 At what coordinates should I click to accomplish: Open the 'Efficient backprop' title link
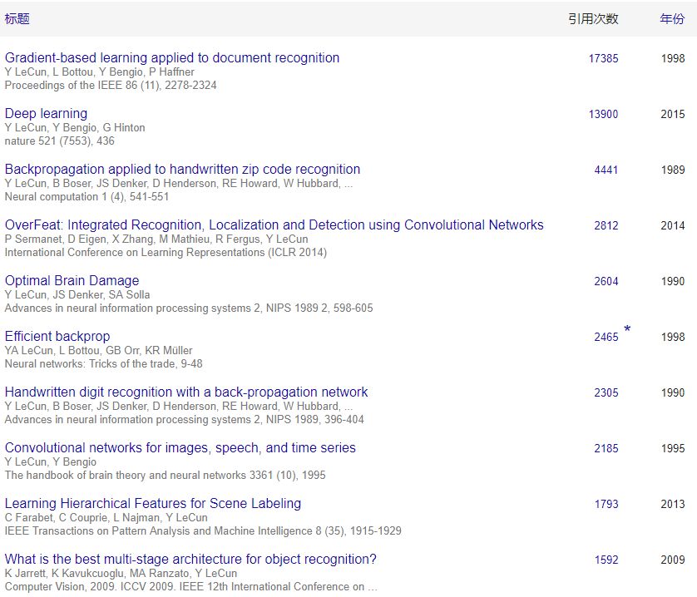pos(57,337)
